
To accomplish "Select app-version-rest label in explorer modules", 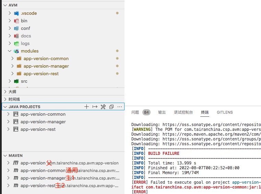I will (x=41, y=74).
